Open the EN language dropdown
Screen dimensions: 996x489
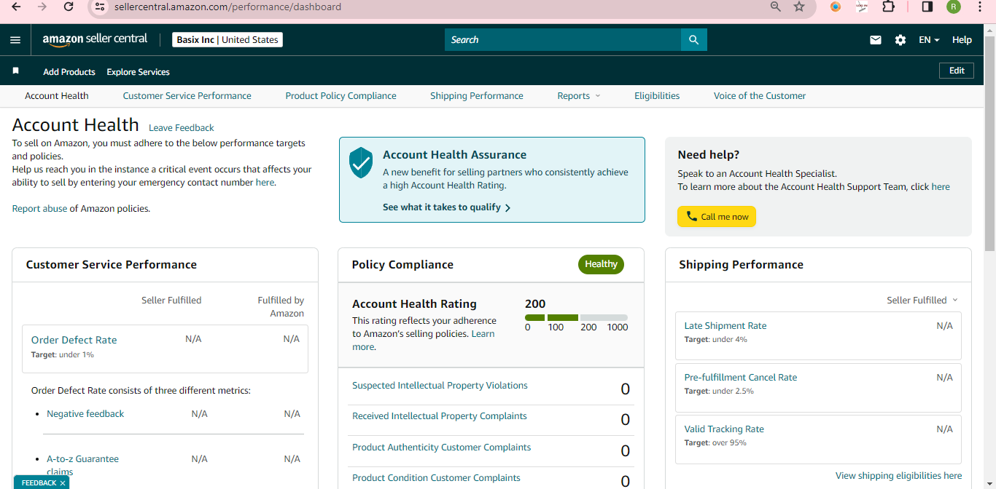929,40
